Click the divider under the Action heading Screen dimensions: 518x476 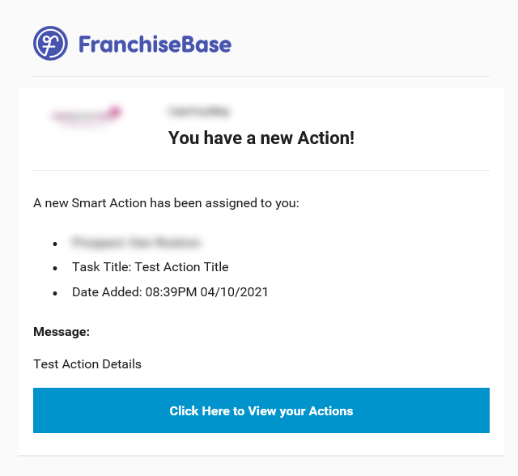pyautogui.click(x=261, y=171)
